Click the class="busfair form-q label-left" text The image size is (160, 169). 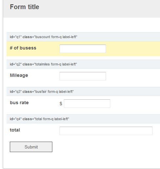(x=48, y=92)
